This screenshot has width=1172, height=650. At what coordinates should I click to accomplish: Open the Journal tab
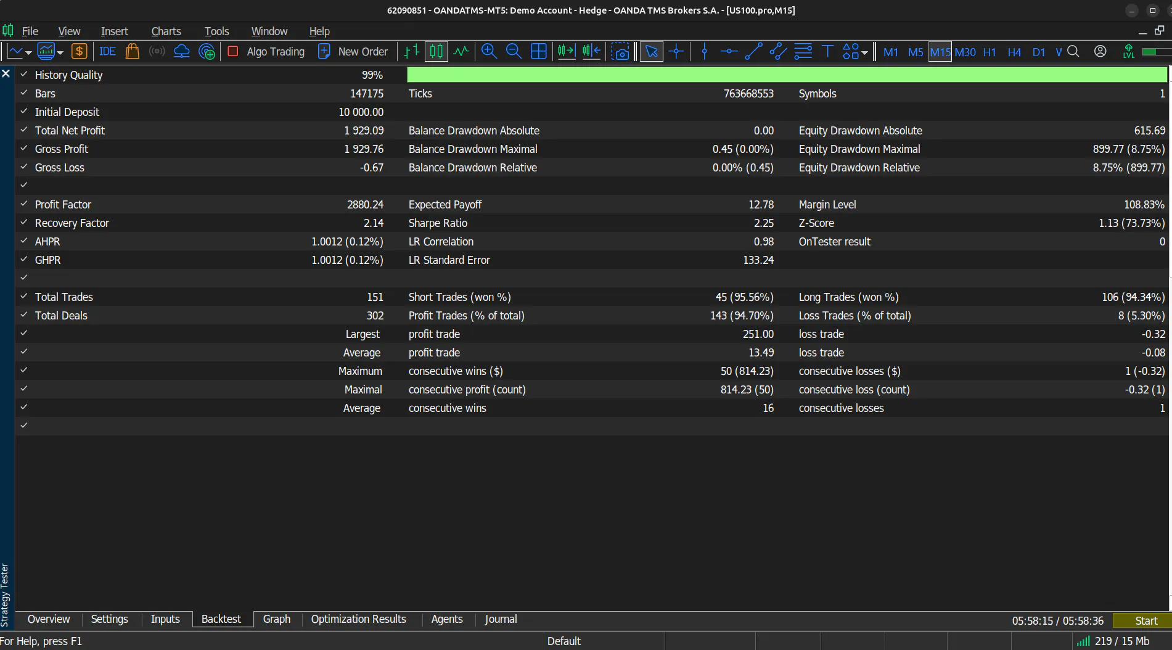point(501,619)
